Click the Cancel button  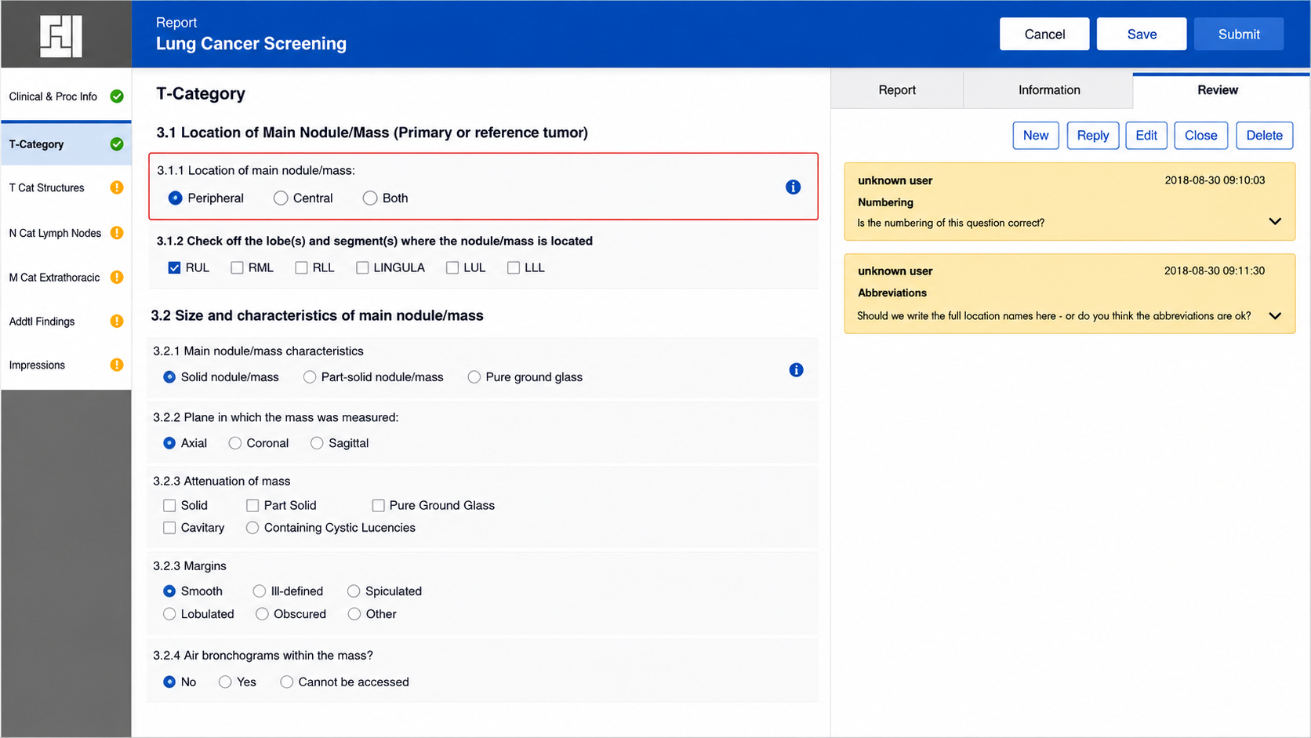(x=1044, y=35)
